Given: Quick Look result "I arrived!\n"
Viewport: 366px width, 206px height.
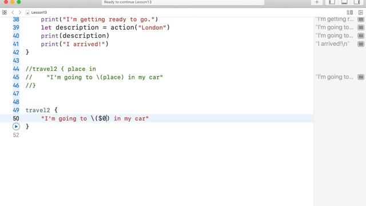Looking at the screenshot, I should [361, 44].
